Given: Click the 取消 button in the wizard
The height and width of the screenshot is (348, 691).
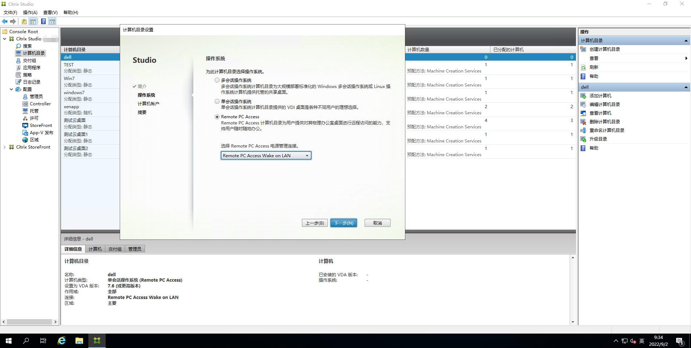Looking at the screenshot, I should pos(377,223).
